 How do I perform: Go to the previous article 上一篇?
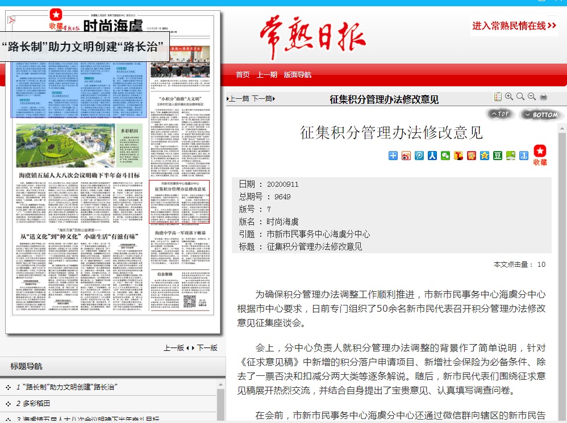(x=238, y=99)
